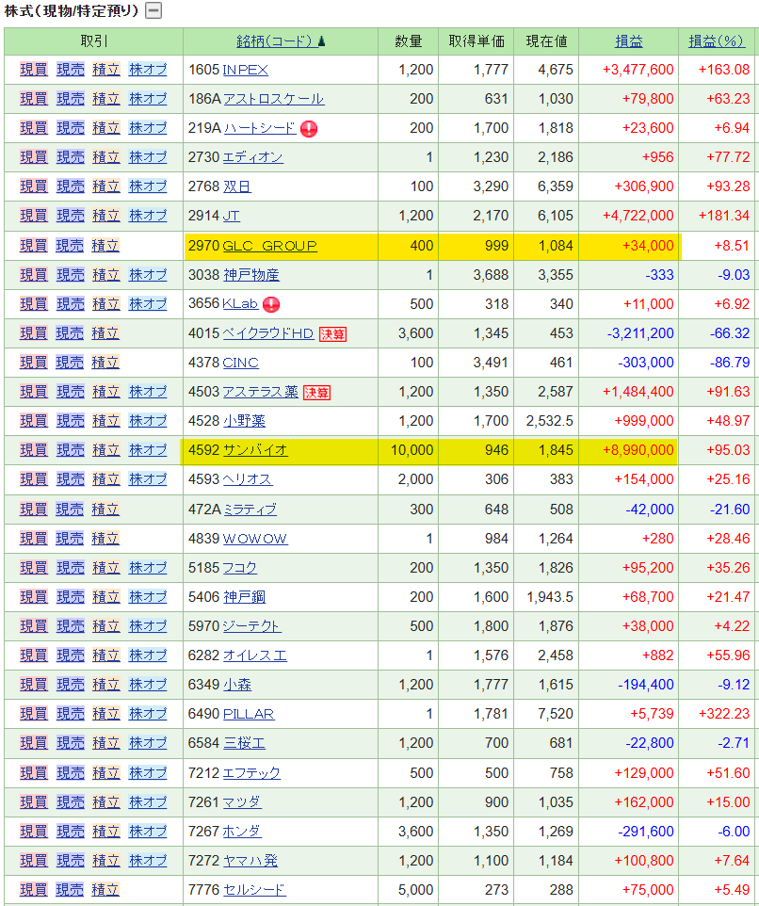Open 株オプ for マツダ
This screenshot has width=759, height=906.
(148, 801)
